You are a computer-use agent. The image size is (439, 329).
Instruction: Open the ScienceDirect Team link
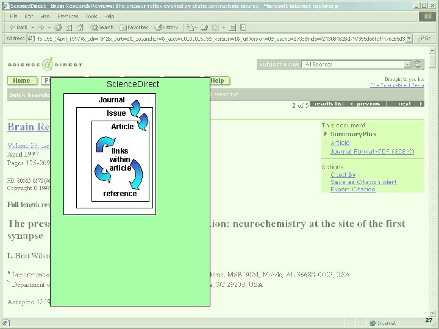coord(397,85)
